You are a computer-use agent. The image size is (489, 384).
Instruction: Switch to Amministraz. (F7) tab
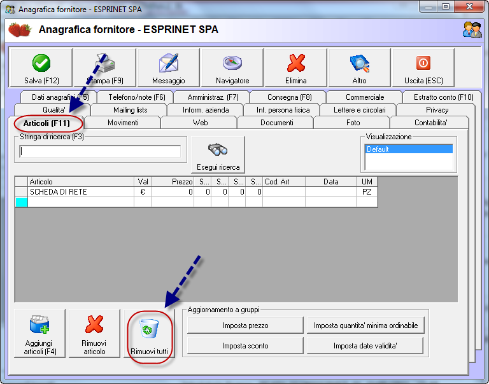tap(213, 97)
